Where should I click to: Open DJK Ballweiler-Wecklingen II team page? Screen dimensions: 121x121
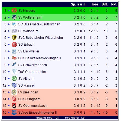point(40,58)
